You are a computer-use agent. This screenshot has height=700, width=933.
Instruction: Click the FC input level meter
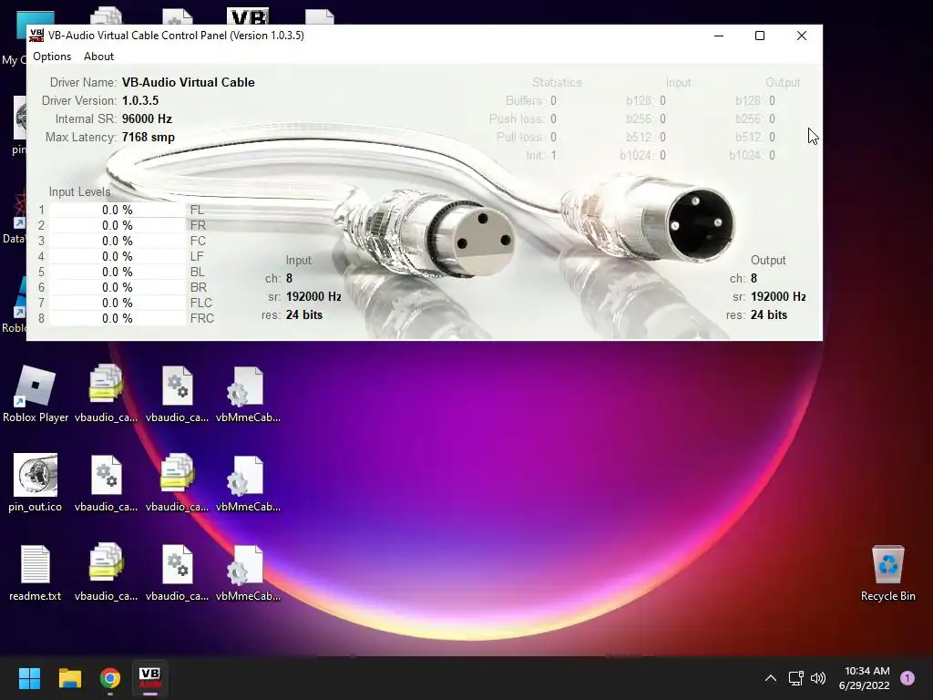click(x=118, y=241)
